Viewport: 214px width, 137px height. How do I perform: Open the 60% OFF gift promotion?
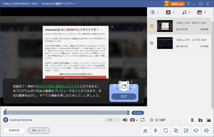point(174,4)
